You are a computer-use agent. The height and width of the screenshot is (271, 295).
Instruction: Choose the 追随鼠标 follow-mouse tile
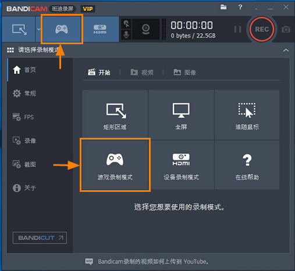click(247, 115)
